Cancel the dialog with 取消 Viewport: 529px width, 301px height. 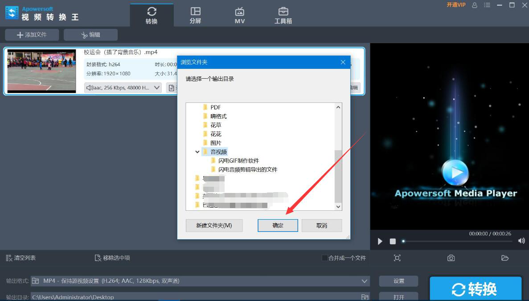pyautogui.click(x=321, y=225)
